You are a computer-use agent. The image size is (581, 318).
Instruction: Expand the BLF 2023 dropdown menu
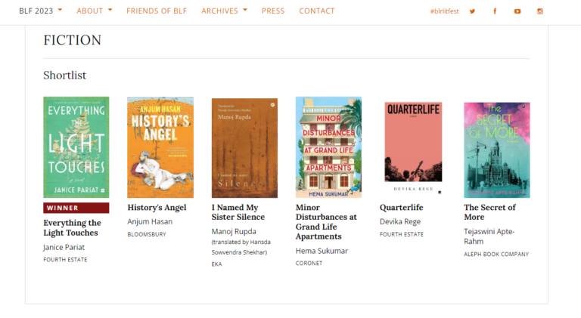pos(41,11)
